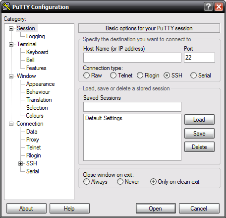Open the Session category
This screenshot has height=218, width=226.
point(26,28)
